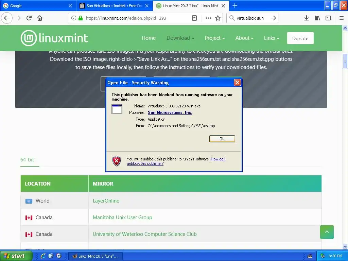Click scrollbar up arrow

click(x=345, y=28)
